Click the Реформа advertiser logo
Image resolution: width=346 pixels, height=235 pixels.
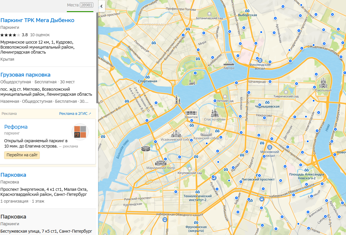[x=80, y=132]
